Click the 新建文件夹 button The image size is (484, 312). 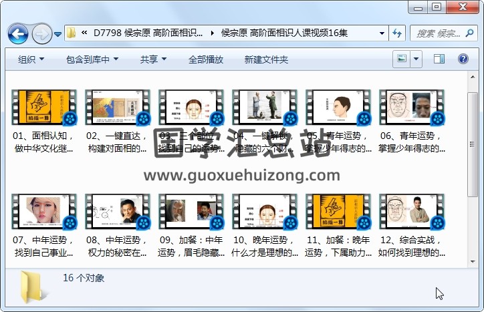(x=266, y=59)
